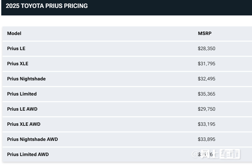
Task: Click the $29,750 price cell
Action: pyautogui.click(x=207, y=109)
